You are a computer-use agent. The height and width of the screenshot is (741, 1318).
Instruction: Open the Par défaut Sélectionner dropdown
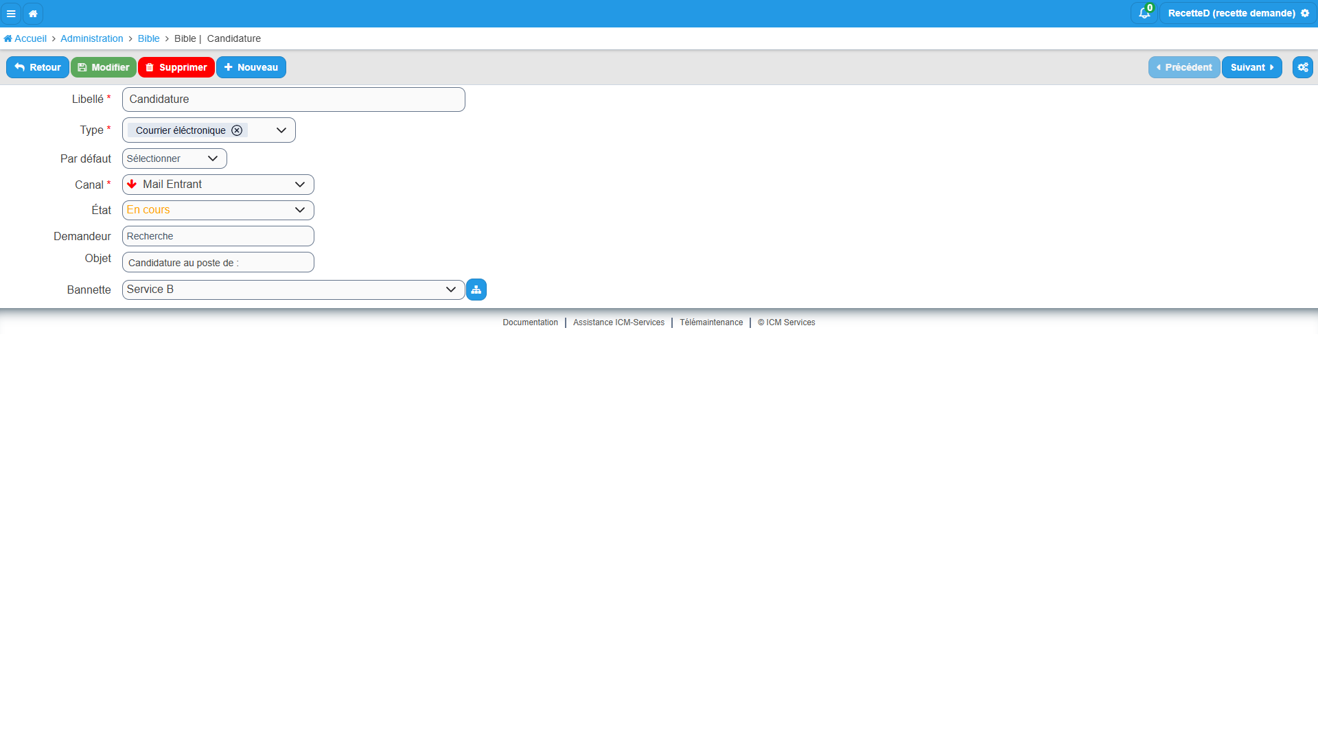[174, 158]
